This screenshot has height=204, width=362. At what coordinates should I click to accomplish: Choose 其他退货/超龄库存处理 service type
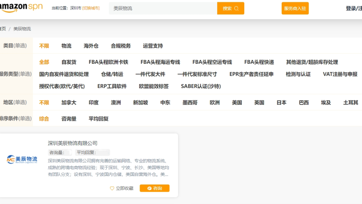tap(312, 62)
